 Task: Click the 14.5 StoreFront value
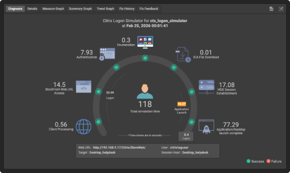click(x=59, y=84)
